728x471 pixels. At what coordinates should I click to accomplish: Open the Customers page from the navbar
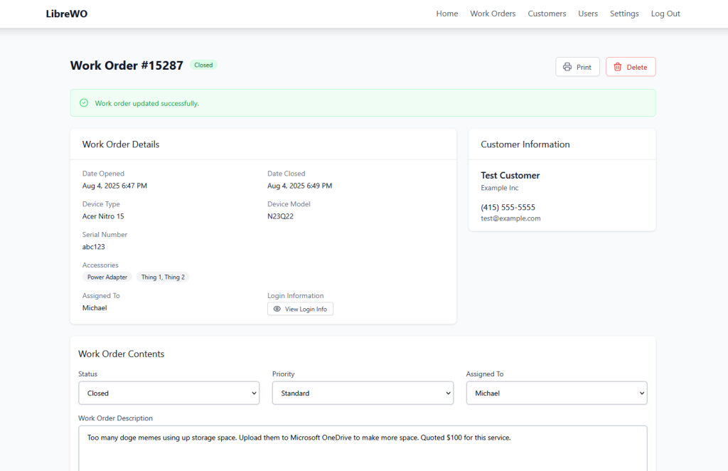pos(547,13)
